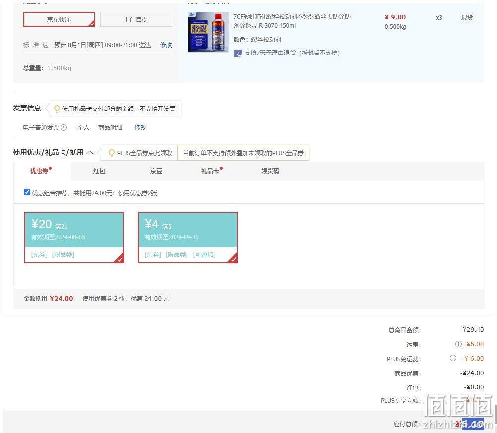497x433 pixels.
Task: Click 总商品金额 ¥29.40 value
Action: coord(473,330)
